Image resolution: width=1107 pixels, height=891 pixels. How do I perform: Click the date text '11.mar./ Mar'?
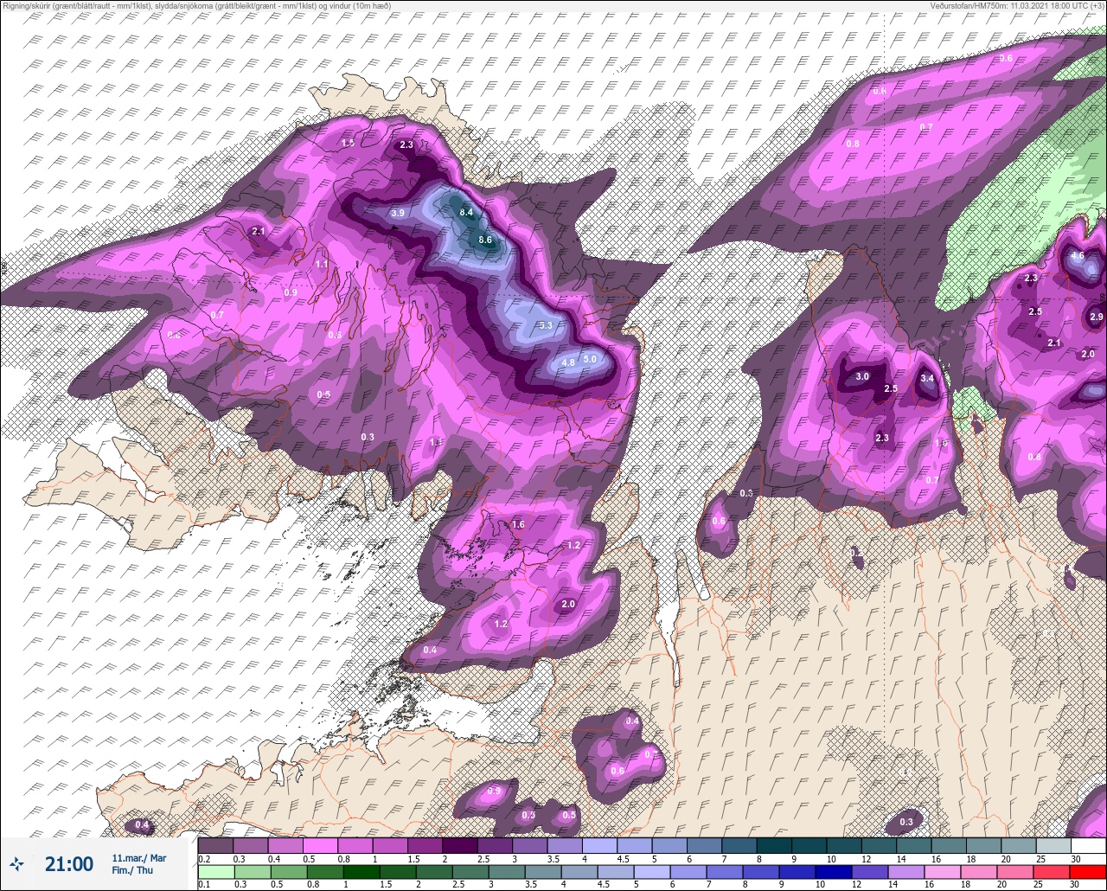[x=138, y=858]
